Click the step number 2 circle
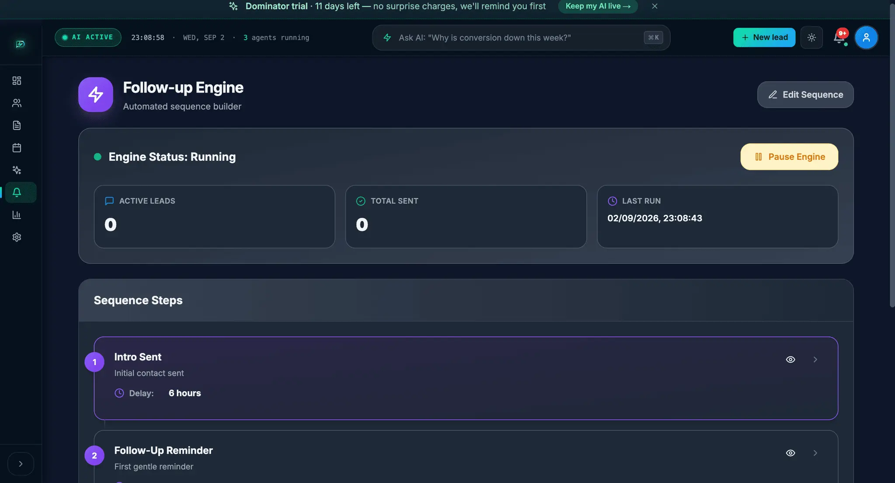The height and width of the screenshot is (483, 895). (94, 455)
